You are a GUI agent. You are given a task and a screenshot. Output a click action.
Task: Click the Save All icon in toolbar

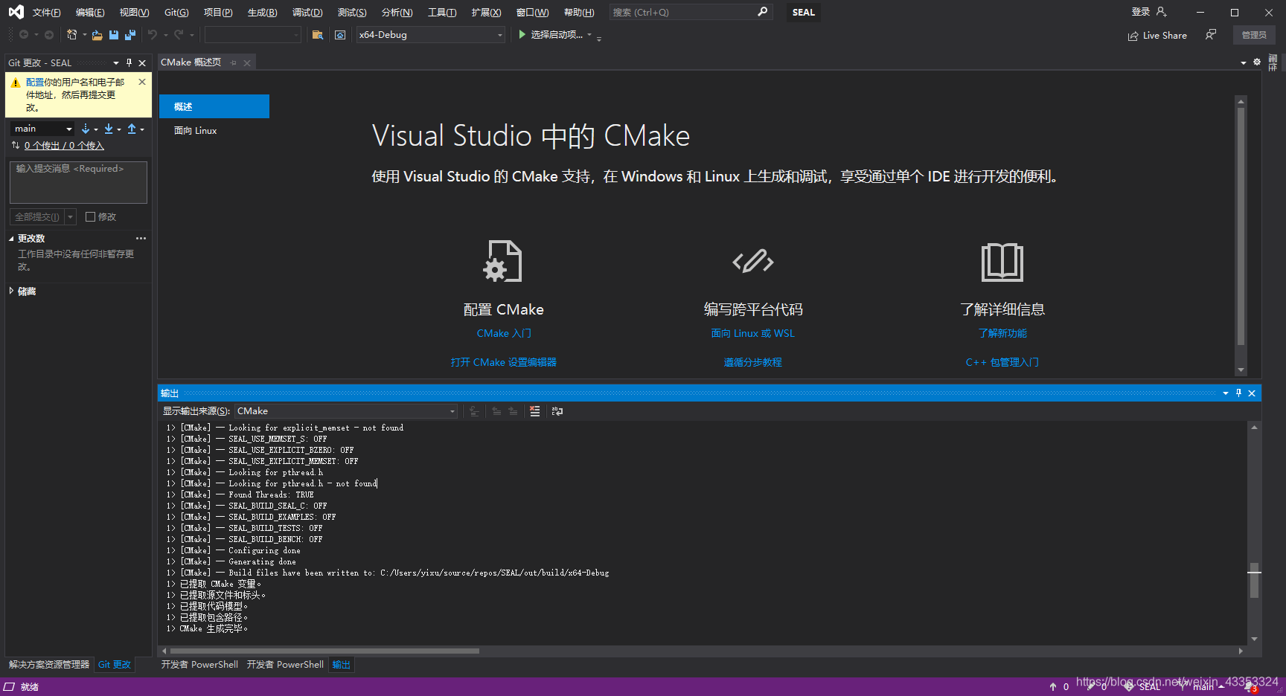[130, 35]
